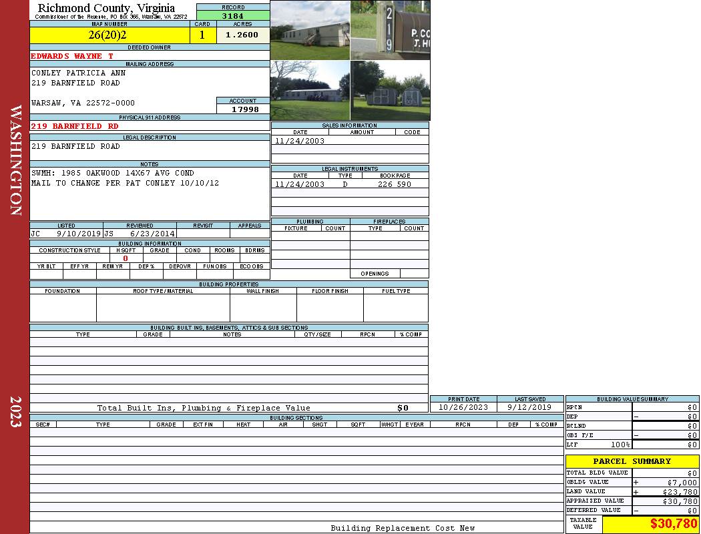Select the listed date 9/10/2019
Screen dimensions: 701x534
[78, 234]
